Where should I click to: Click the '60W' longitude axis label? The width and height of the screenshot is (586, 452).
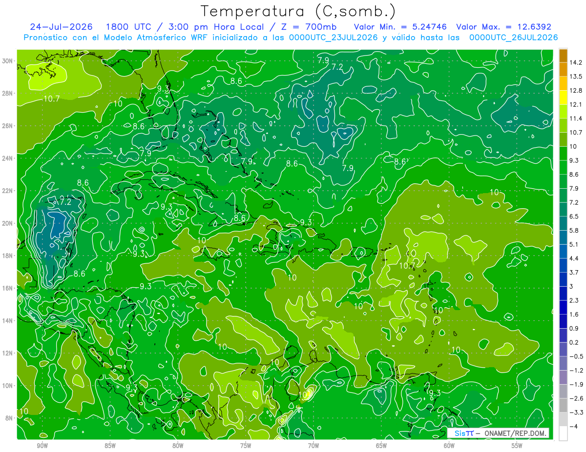[449, 446]
